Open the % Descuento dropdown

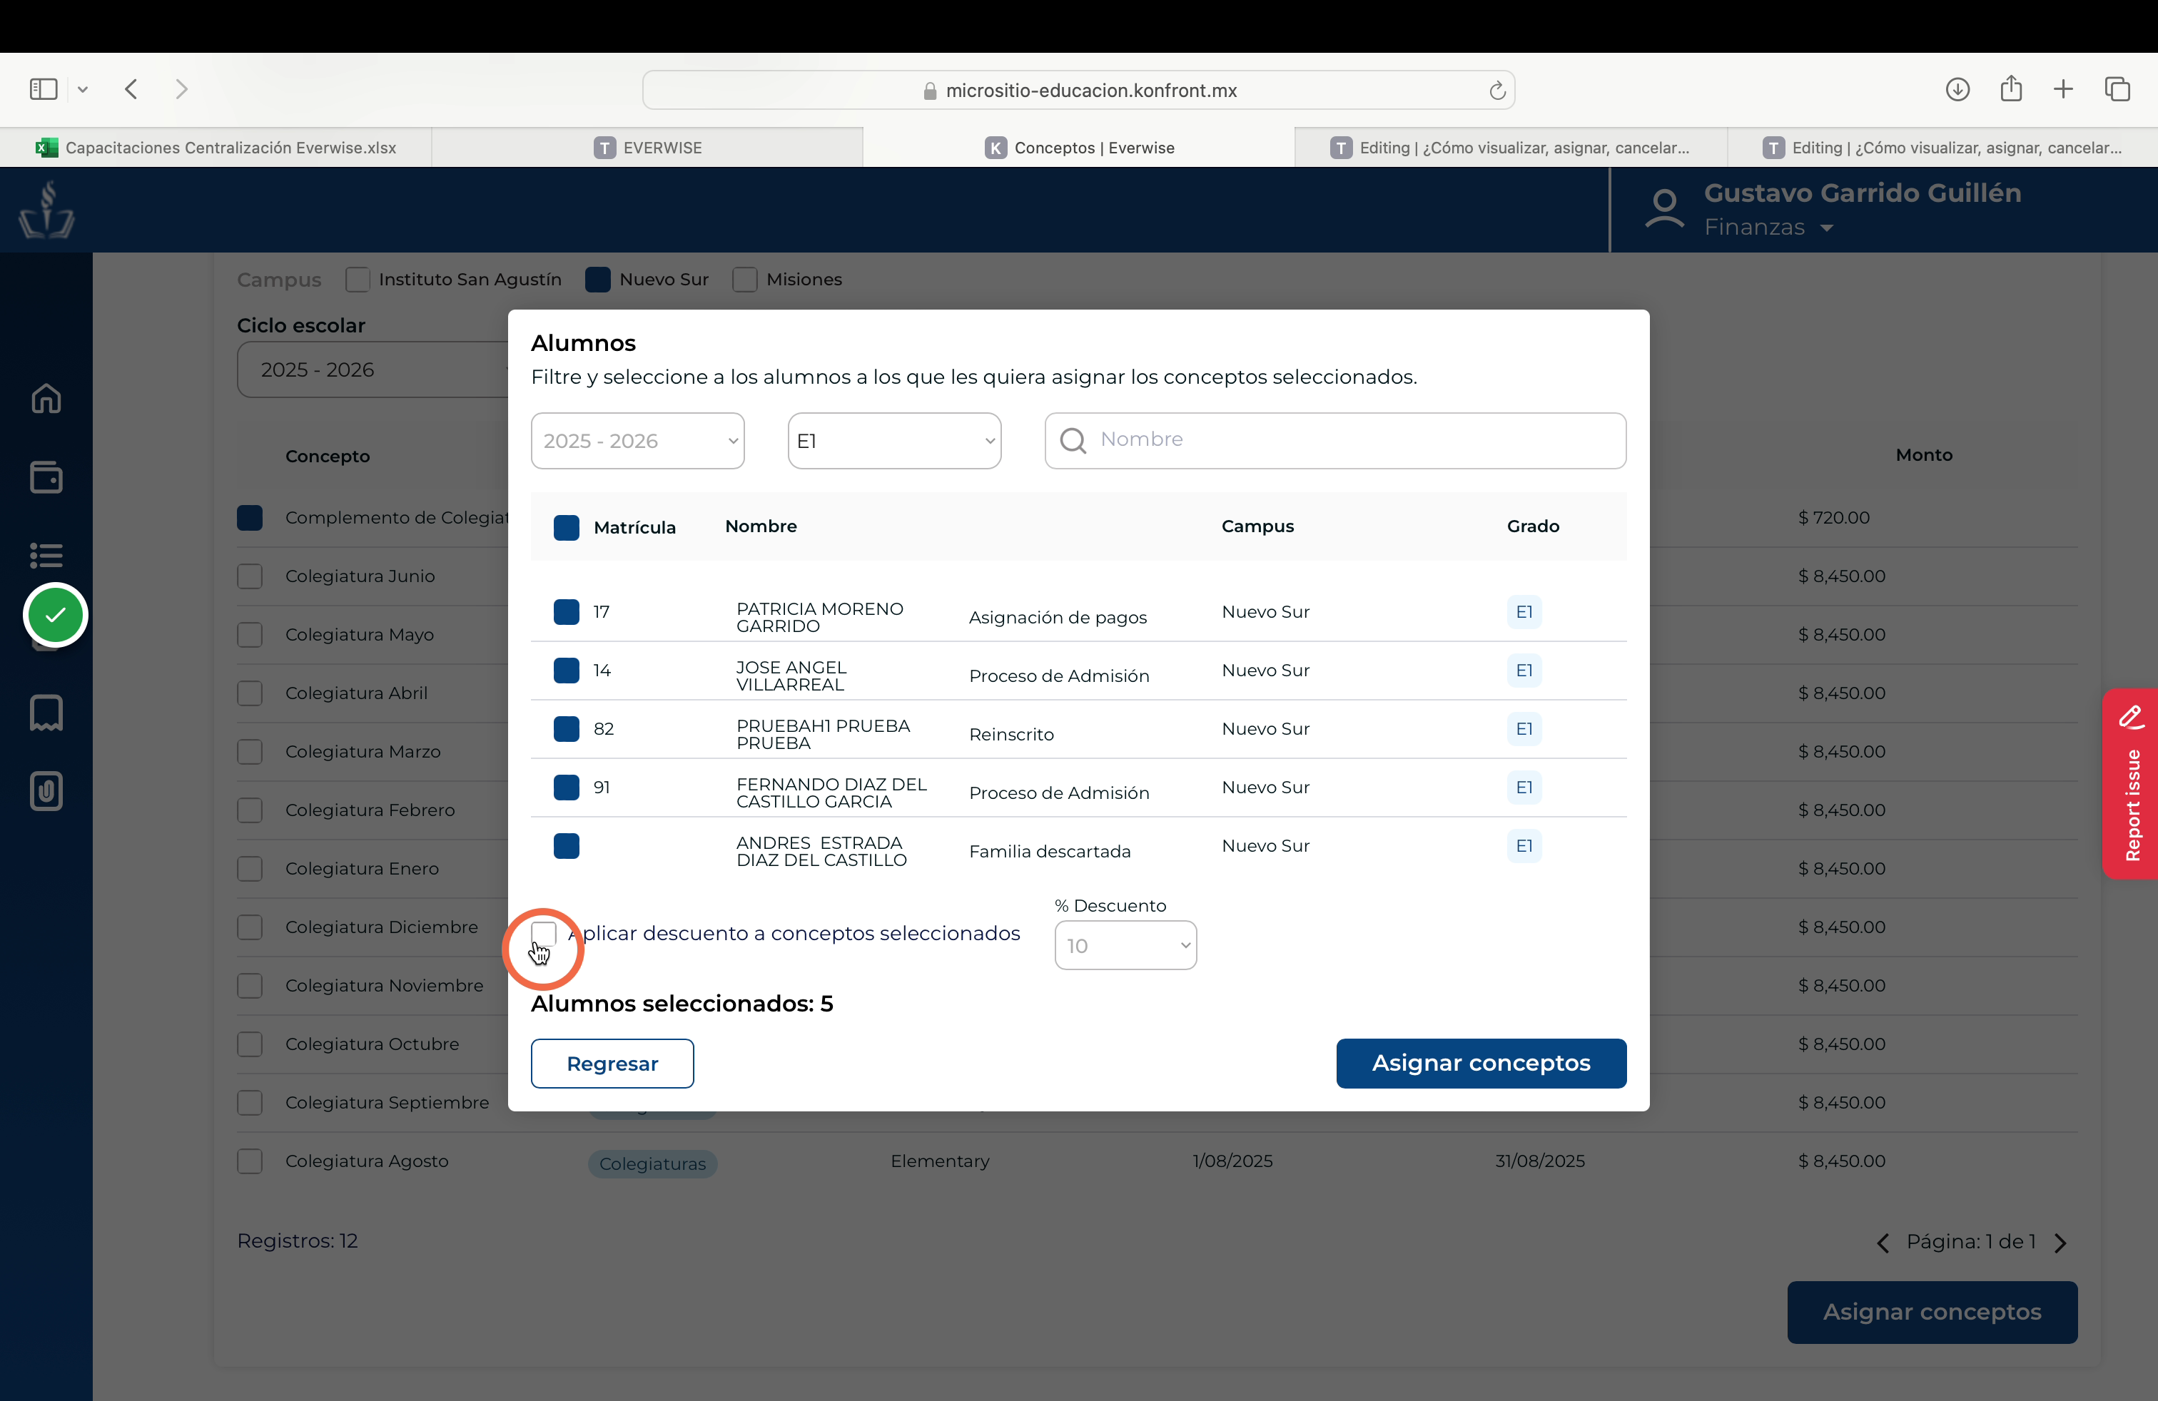point(1125,945)
